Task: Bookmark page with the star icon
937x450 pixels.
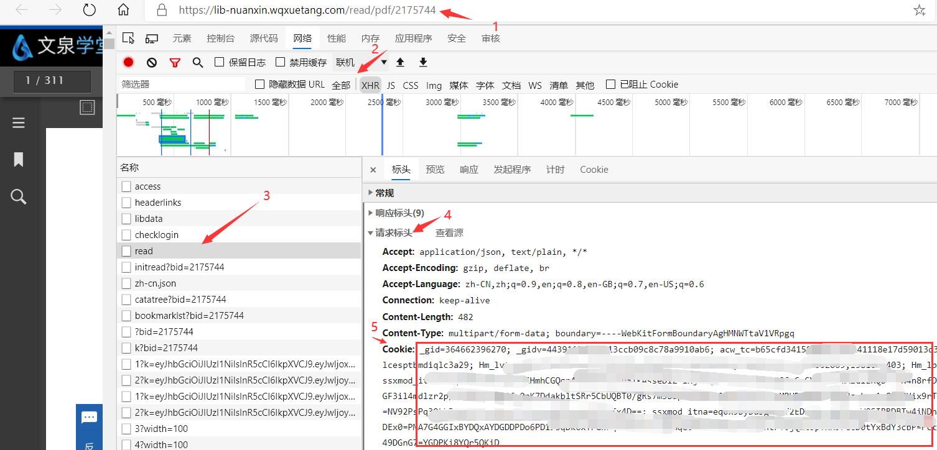Action: point(920,10)
